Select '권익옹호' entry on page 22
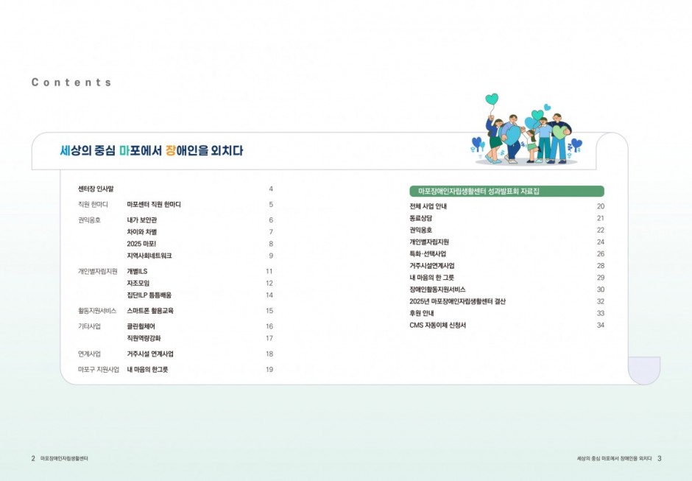The height and width of the screenshot is (481, 692). point(420,230)
